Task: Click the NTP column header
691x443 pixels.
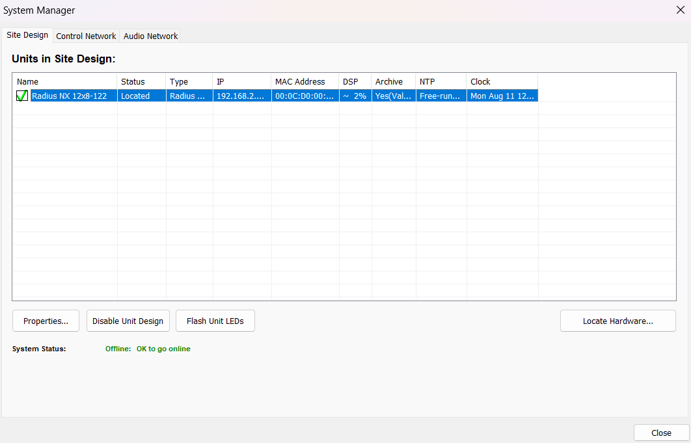Action: pyautogui.click(x=440, y=81)
